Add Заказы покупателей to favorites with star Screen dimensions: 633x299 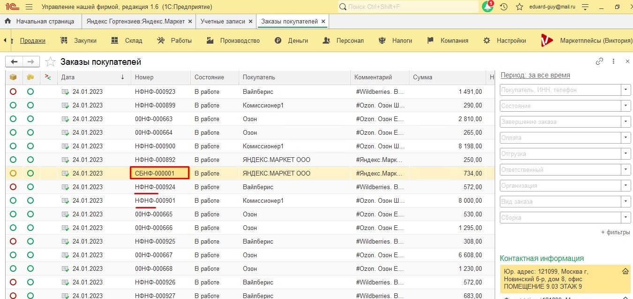point(50,61)
